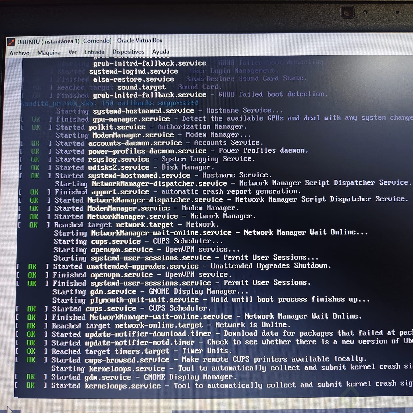This screenshot has width=413, height=413.
Task: Open the Ver menu
Action: tap(72, 52)
